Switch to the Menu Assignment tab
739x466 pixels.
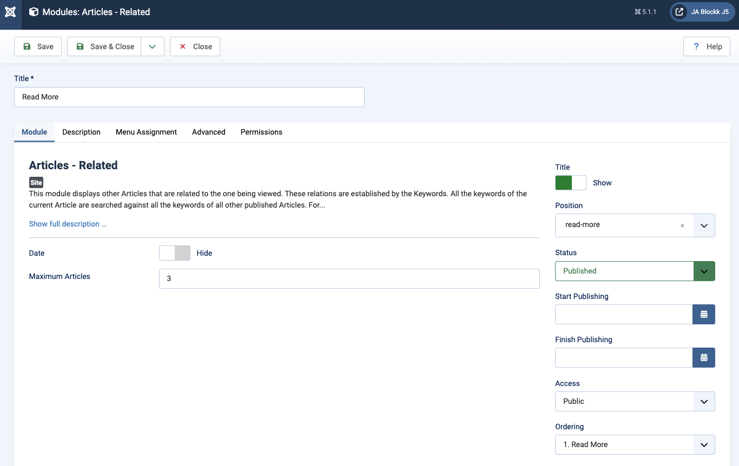pyautogui.click(x=146, y=132)
